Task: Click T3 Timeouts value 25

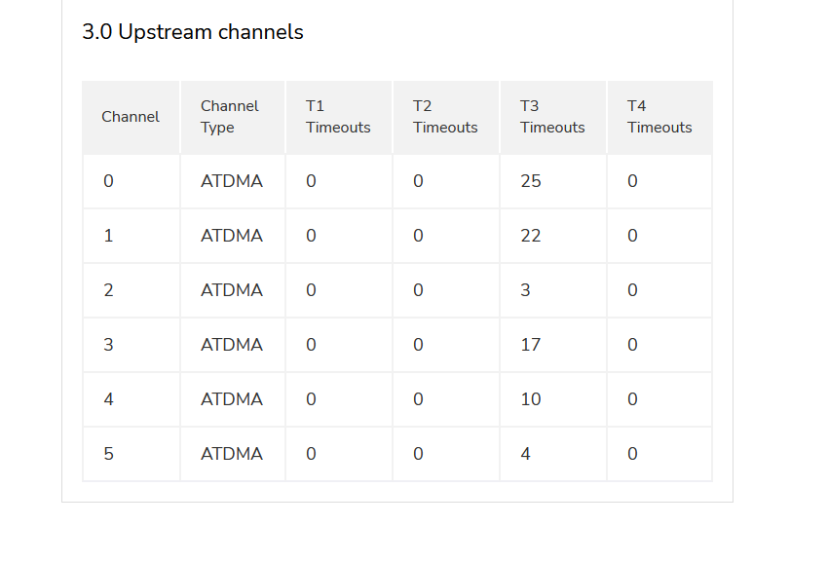Action: tap(531, 181)
